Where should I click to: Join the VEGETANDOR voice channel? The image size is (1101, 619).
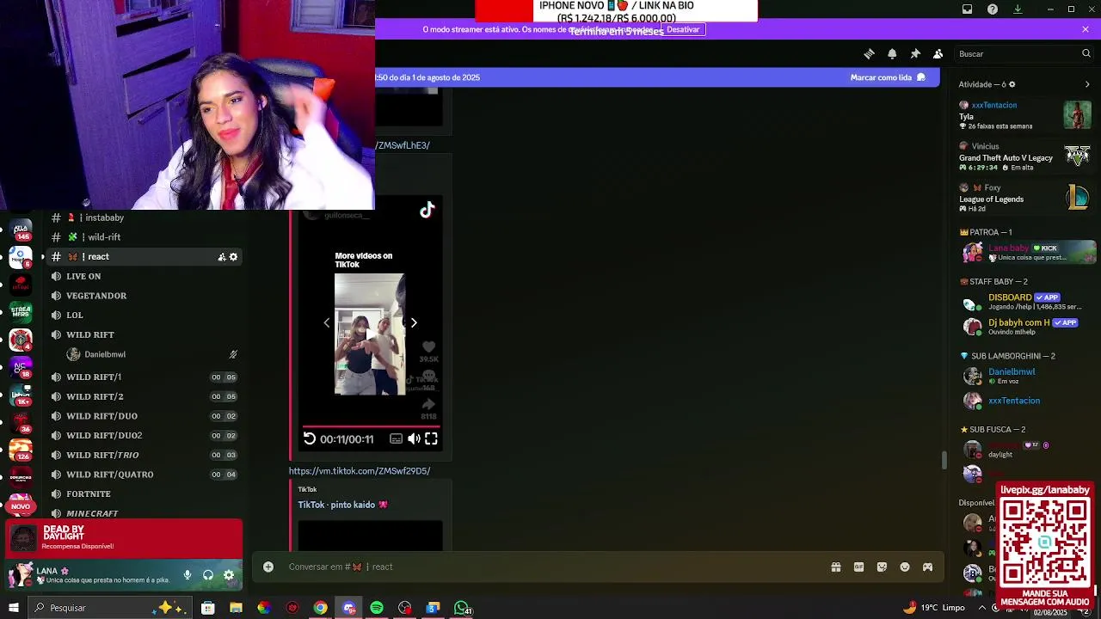(x=144, y=296)
